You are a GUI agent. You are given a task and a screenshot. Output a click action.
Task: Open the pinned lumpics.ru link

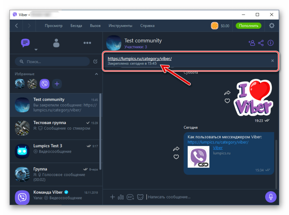[140, 58]
